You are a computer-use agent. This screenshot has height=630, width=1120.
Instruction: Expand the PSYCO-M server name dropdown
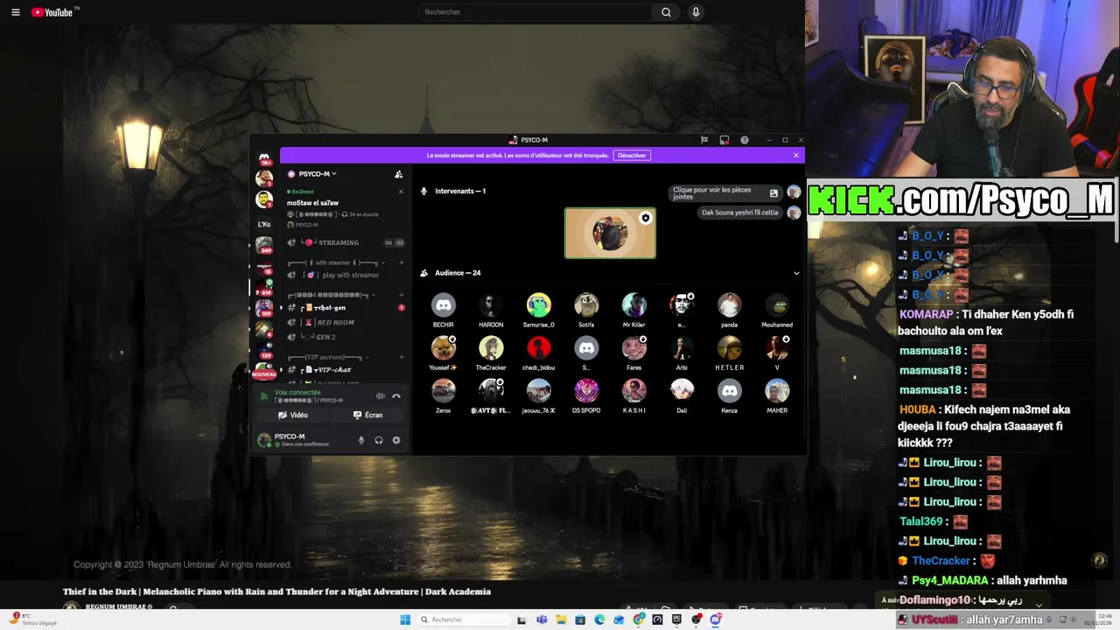click(312, 174)
